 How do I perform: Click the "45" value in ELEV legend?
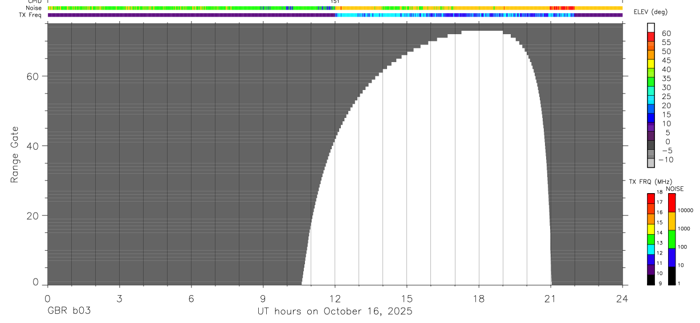coord(666,61)
